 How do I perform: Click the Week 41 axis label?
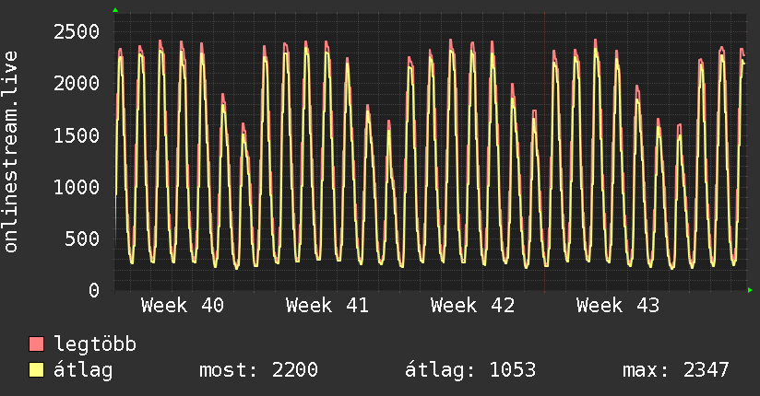click(x=327, y=306)
